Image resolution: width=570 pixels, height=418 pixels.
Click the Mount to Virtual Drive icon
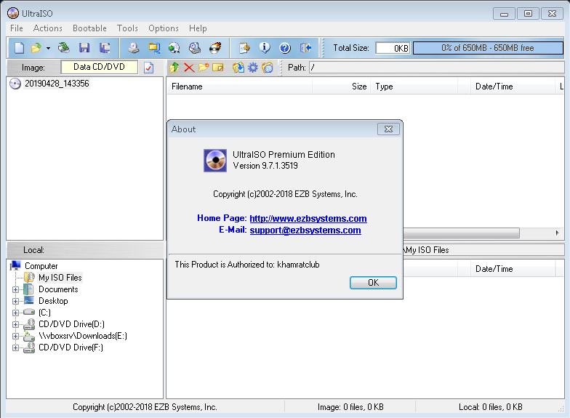[195, 48]
